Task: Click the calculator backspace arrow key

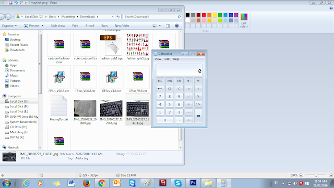Action: point(160,89)
